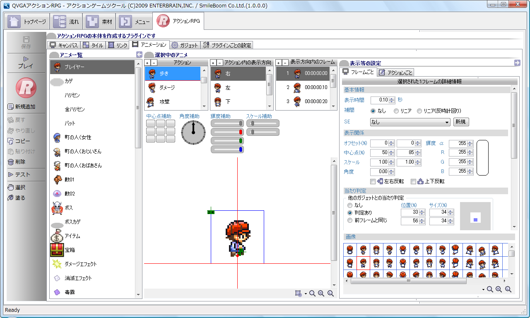
Task: Click the 角度 angle input field
Action: click(380, 171)
